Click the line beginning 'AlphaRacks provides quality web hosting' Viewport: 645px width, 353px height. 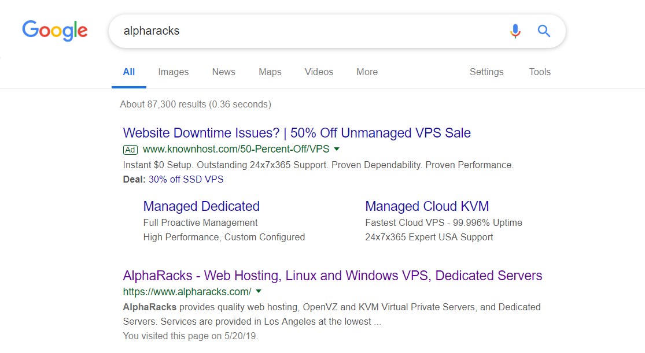tap(331, 307)
